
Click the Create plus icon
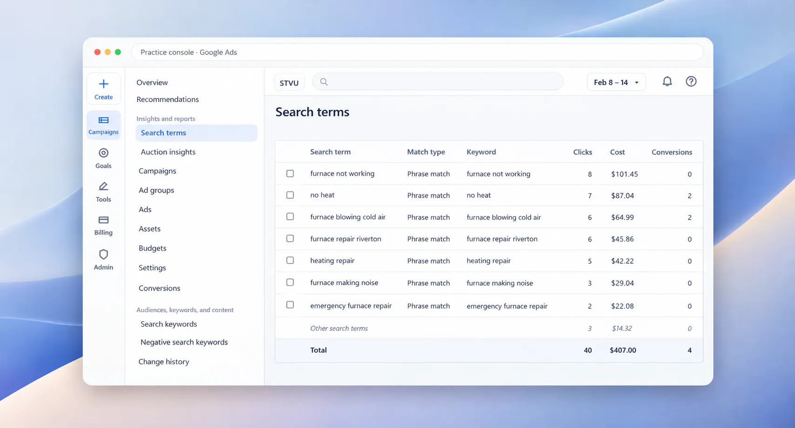(103, 84)
